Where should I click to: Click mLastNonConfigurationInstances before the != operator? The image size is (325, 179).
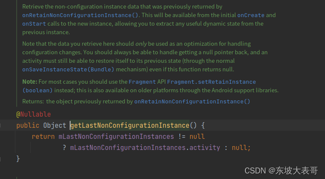[116, 137]
